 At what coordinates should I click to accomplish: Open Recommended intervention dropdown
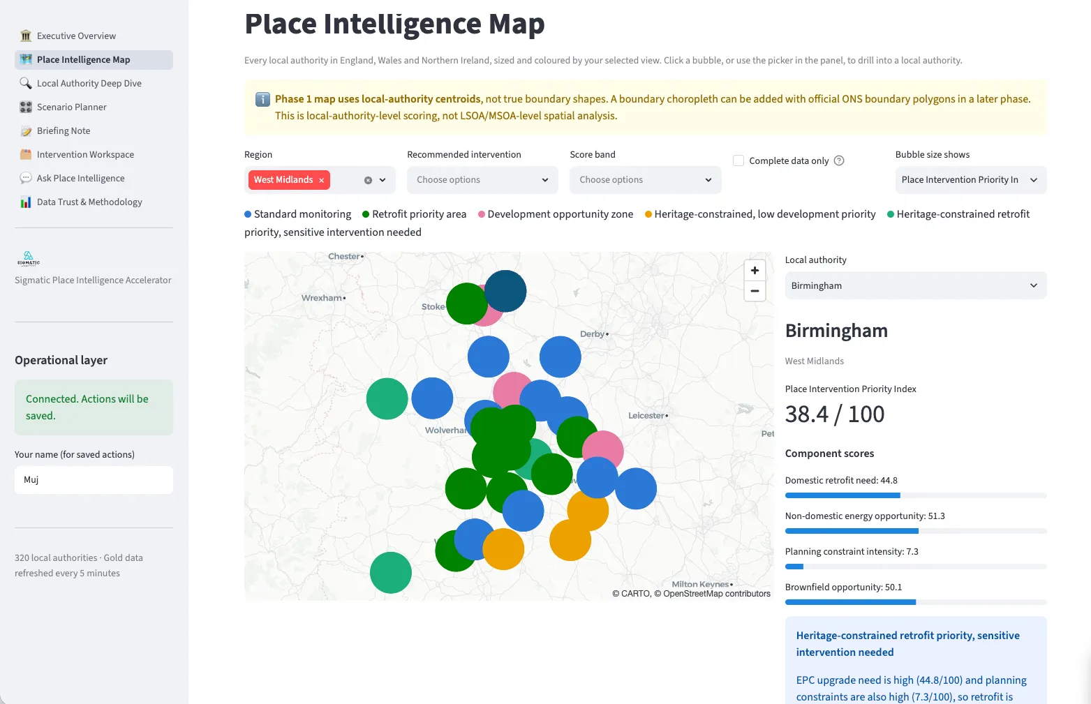point(482,180)
